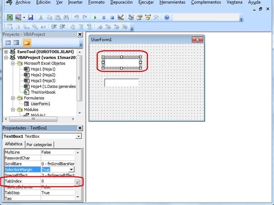The width and height of the screenshot is (274, 205).
Task: Collapse the VBAProject tree node
Action: point(6,58)
